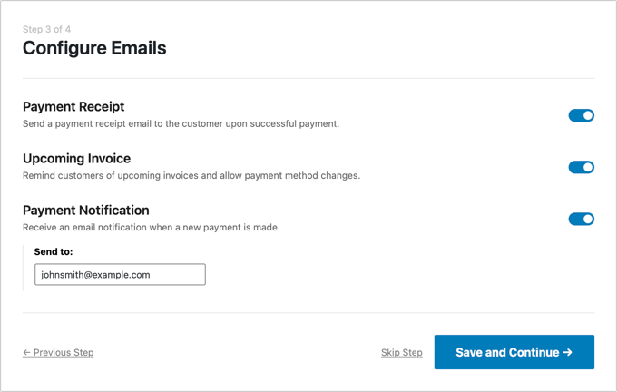
Task: Click the Payment Notification heading
Action: [86, 210]
